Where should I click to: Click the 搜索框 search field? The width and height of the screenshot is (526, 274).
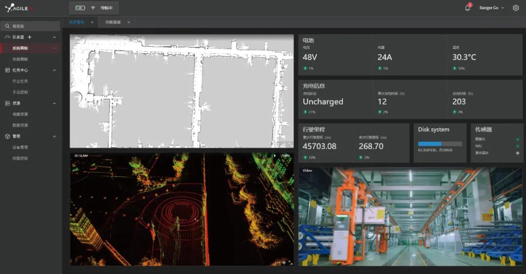[x=30, y=26]
